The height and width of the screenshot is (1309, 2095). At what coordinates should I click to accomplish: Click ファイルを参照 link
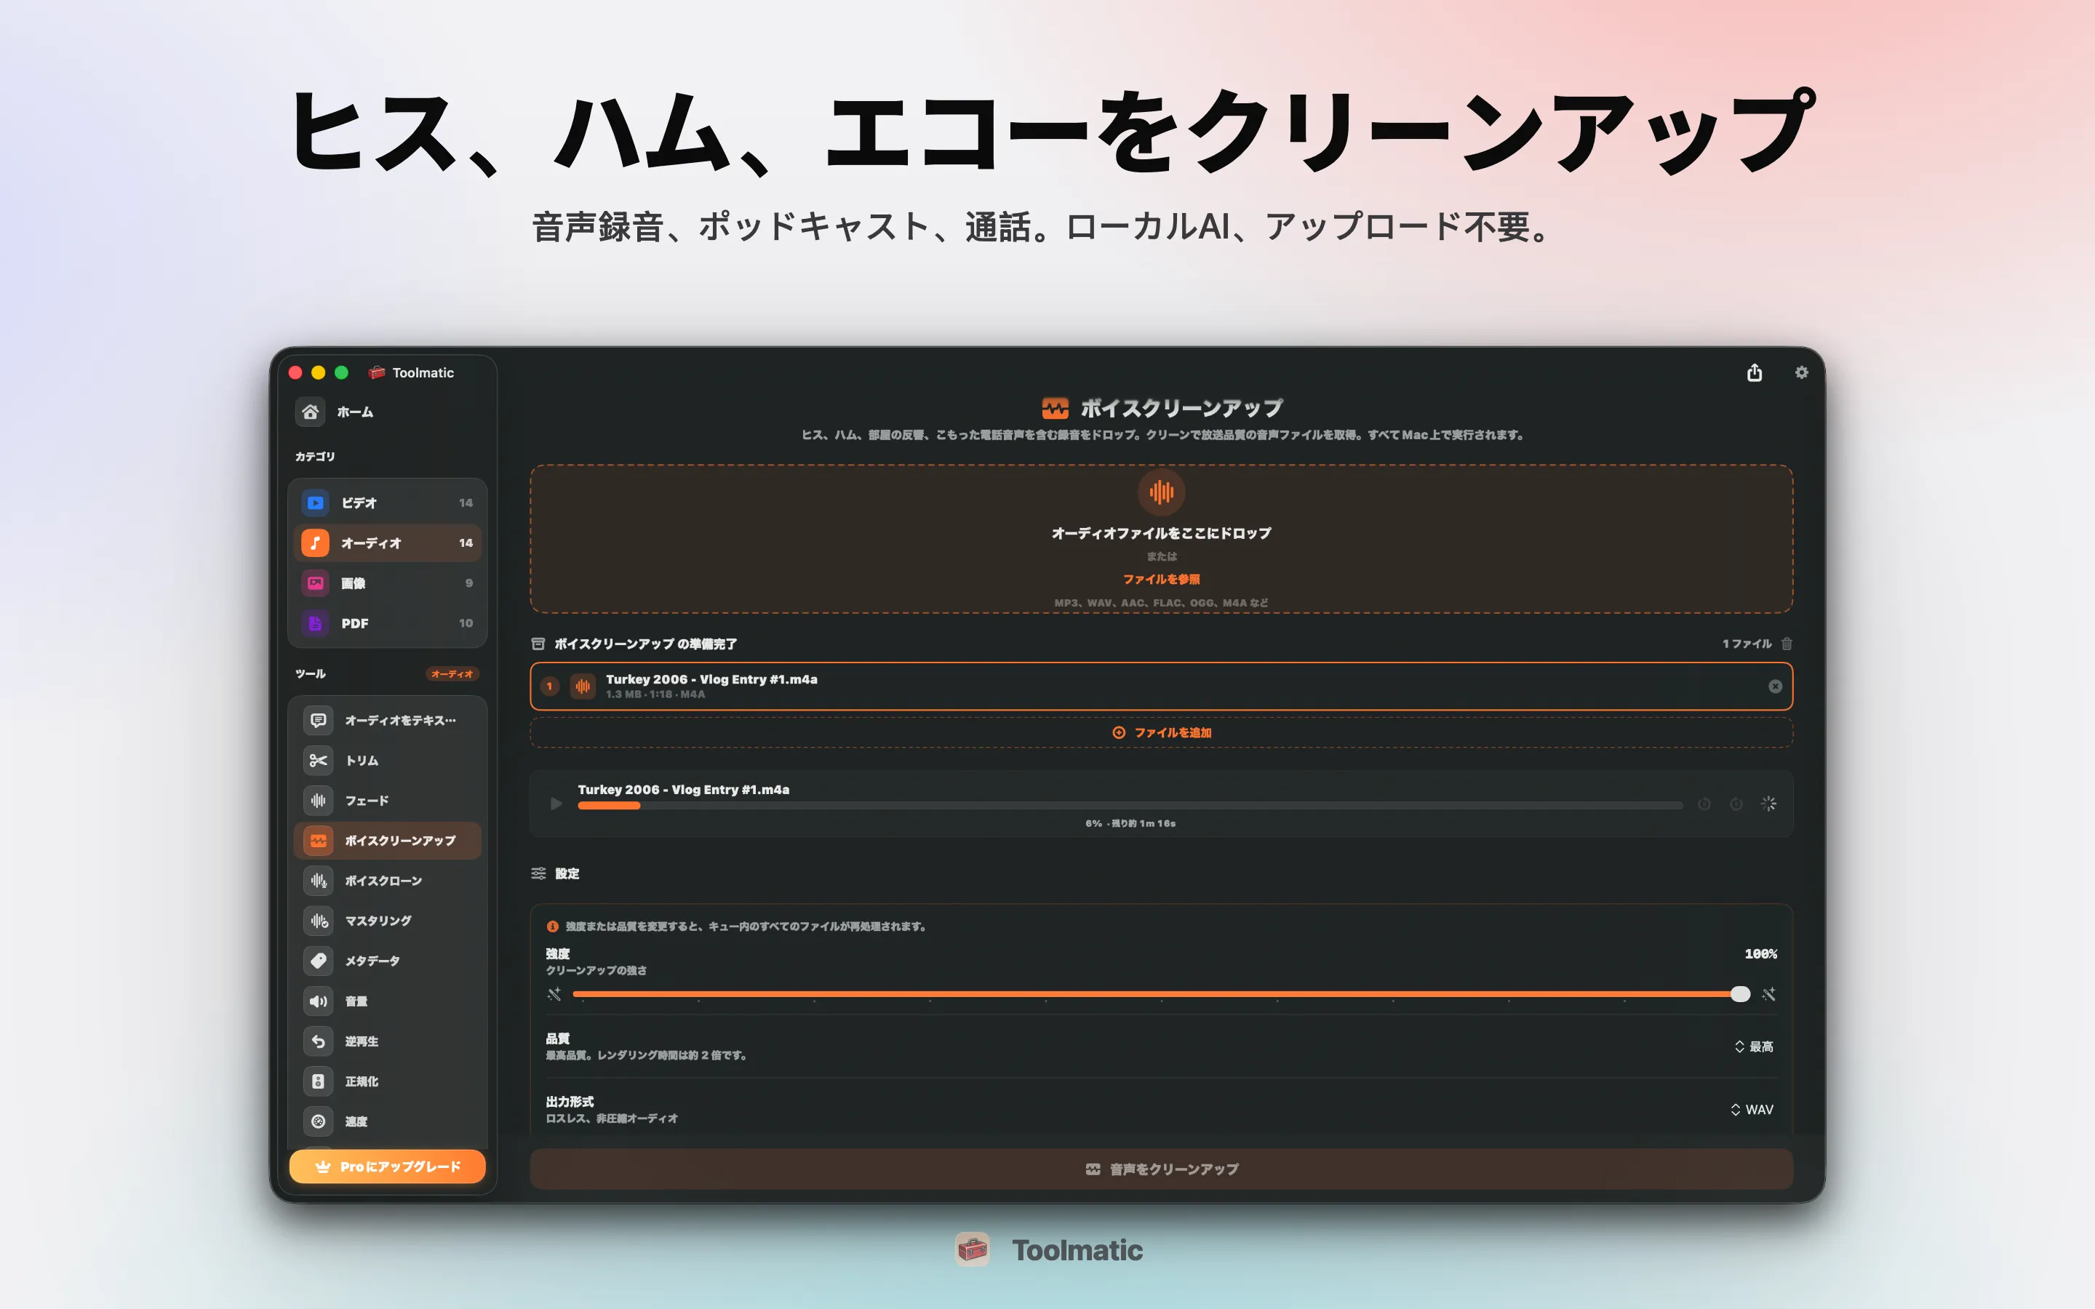[x=1161, y=579]
